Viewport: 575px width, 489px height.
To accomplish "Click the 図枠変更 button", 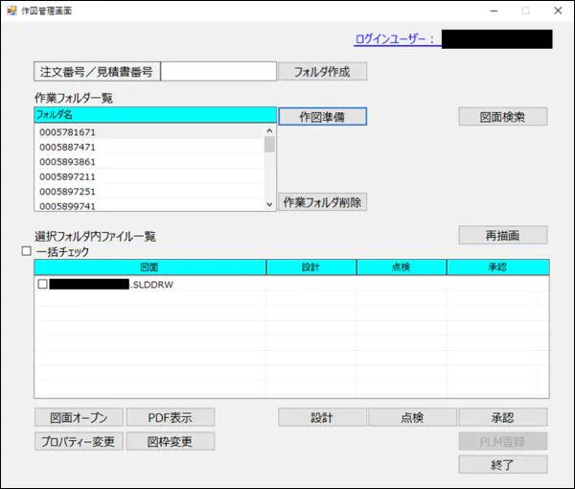I will pyautogui.click(x=171, y=441).
